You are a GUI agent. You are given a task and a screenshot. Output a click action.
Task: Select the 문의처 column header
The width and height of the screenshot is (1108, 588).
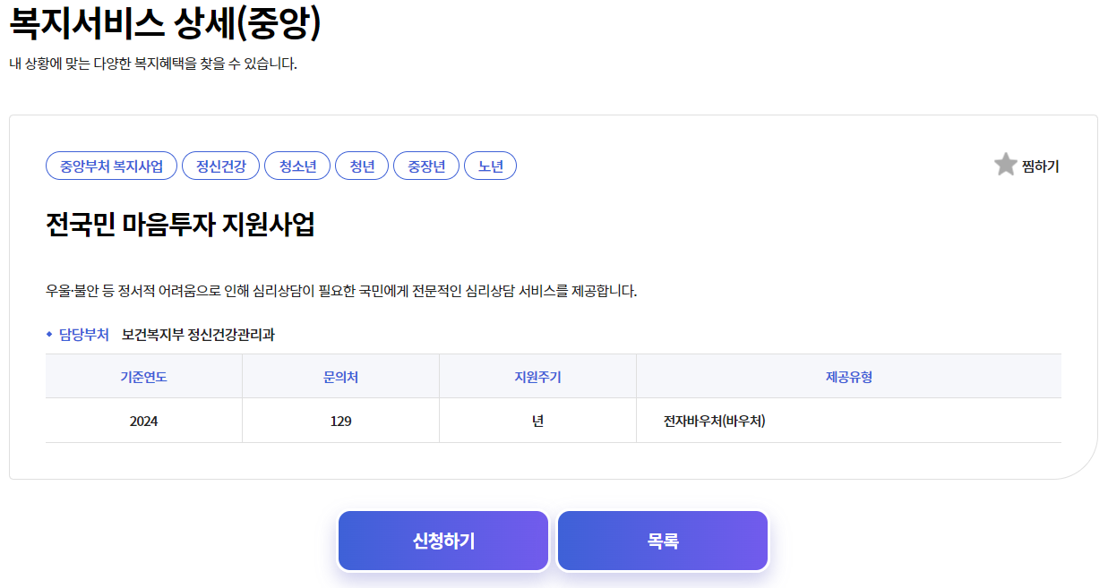340,376
